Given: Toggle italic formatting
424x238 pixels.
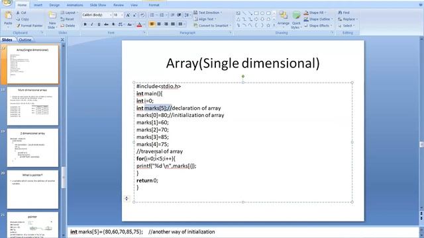Looking at the screenshot, I should pyautogui.click(x=92, y=24).
